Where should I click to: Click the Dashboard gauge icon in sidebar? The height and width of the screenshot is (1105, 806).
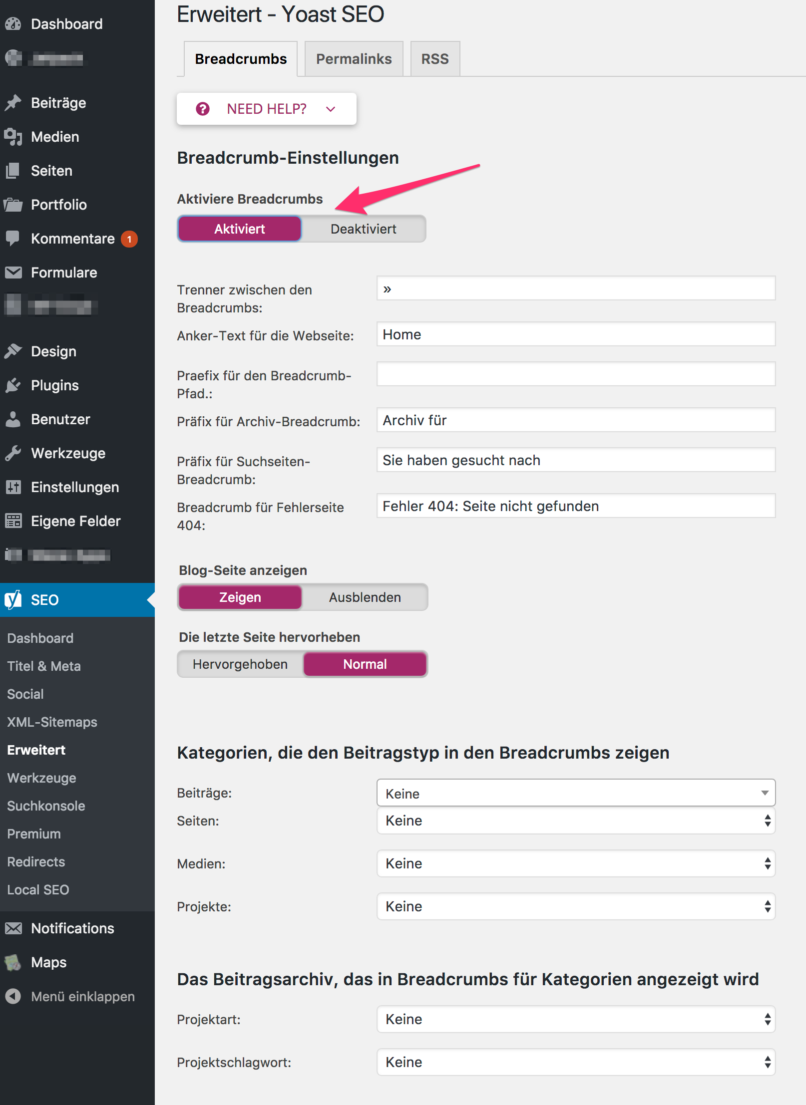pos(13,24)
